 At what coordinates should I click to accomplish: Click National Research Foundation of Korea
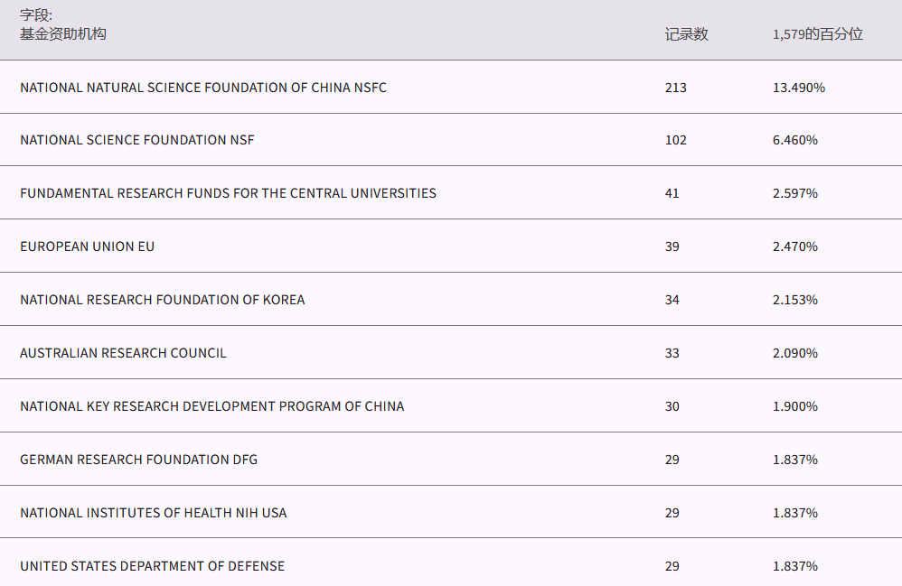[163, 300]
